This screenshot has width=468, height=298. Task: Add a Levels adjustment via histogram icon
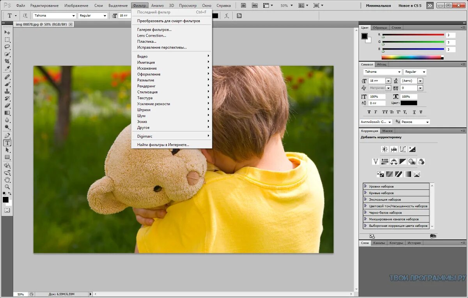pos(394,149)
